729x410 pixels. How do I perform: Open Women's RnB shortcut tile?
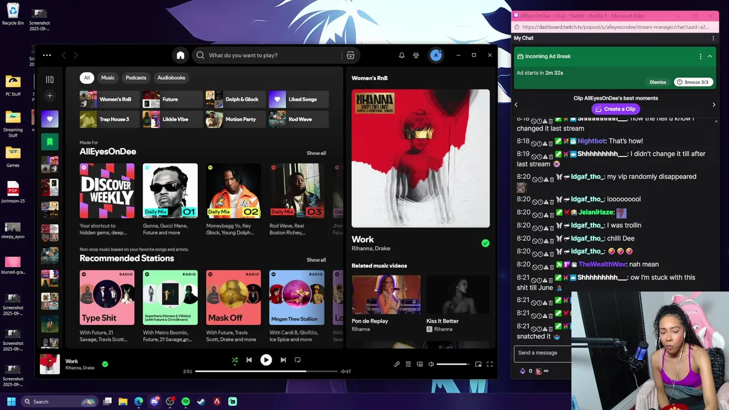point(109,99)
